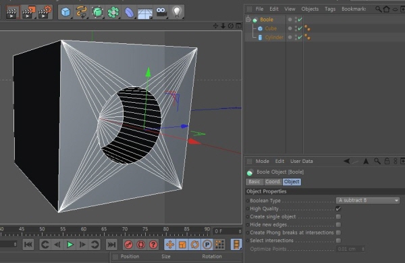Click Attribute Manager search icon

(x=377, y=162)
